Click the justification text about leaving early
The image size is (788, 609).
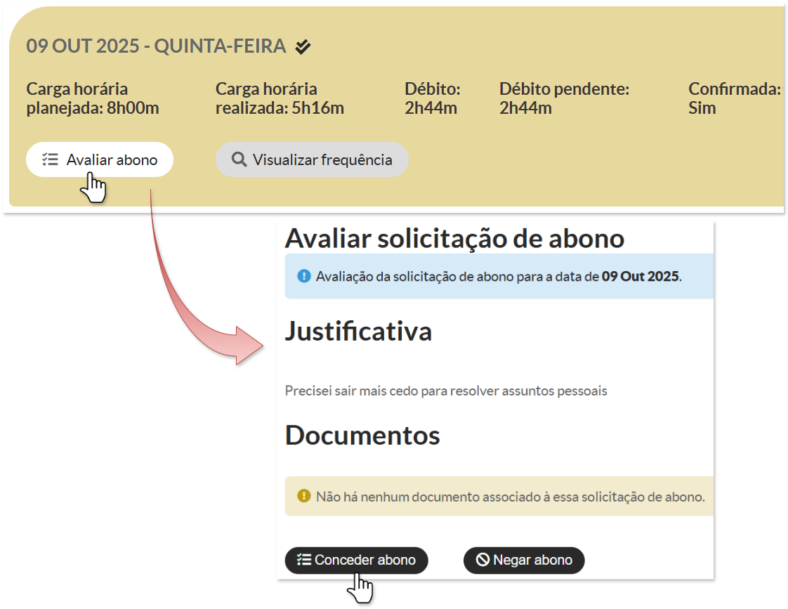coord(446,391)
